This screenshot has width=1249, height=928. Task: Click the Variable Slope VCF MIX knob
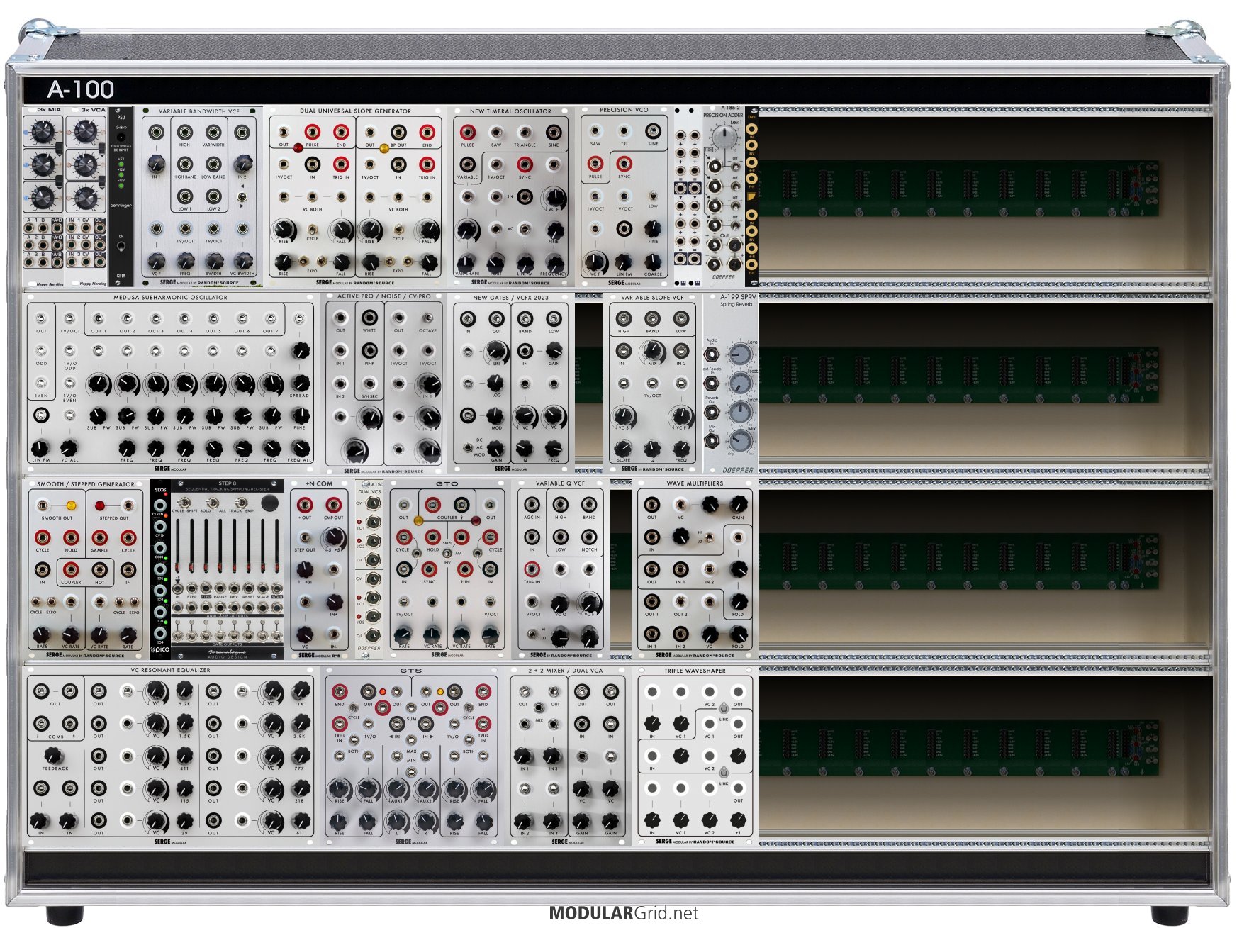pos(652,350)
